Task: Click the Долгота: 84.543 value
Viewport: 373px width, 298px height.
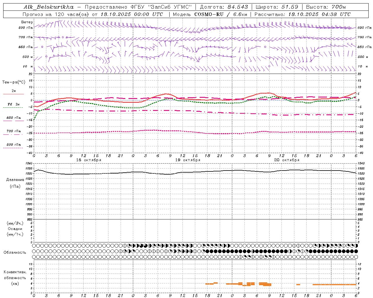Action: pos(224,7)
